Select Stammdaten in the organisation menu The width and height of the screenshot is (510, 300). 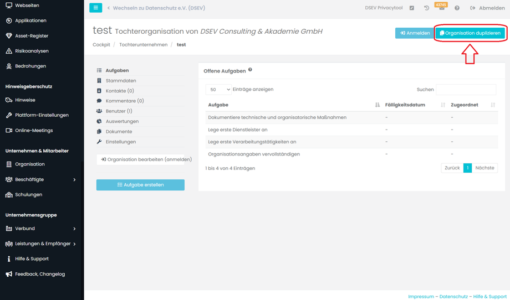coord(120,81)
